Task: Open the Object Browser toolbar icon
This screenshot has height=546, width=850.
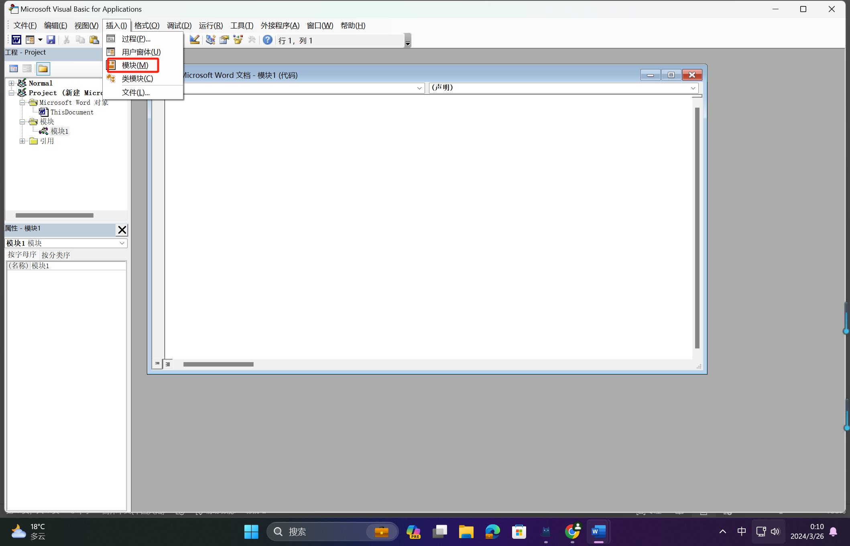Action: coord(238,40)
